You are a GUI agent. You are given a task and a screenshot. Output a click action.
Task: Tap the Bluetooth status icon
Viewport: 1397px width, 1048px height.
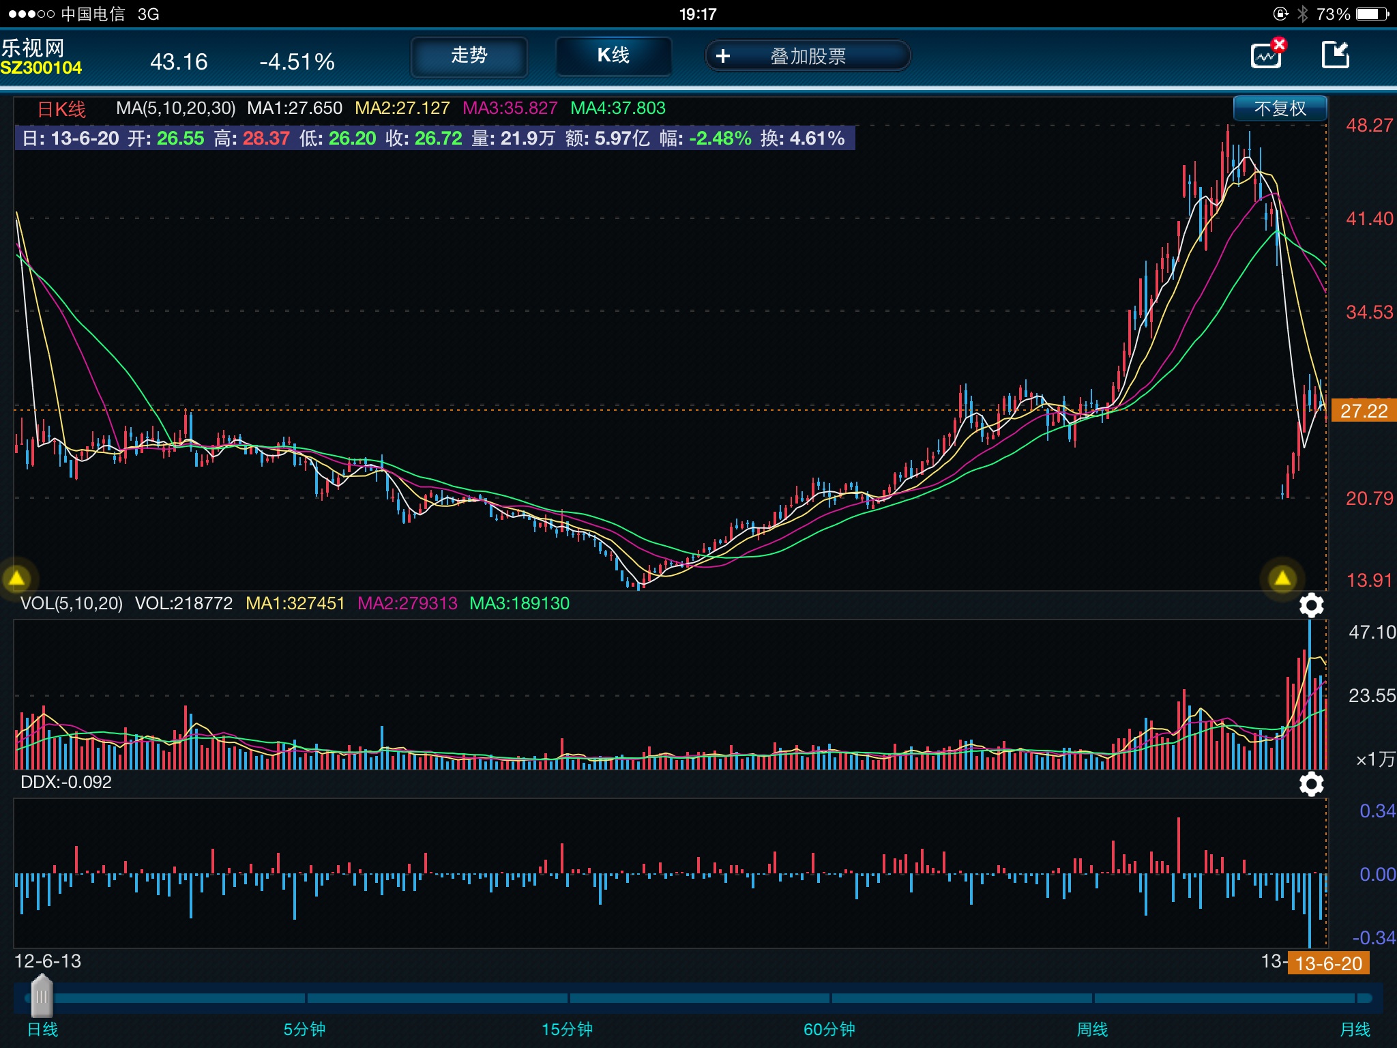1302,14
